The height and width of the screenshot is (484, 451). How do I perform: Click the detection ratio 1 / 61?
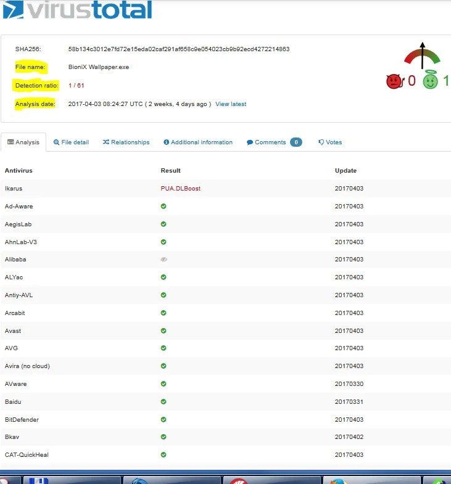[77, 86]
